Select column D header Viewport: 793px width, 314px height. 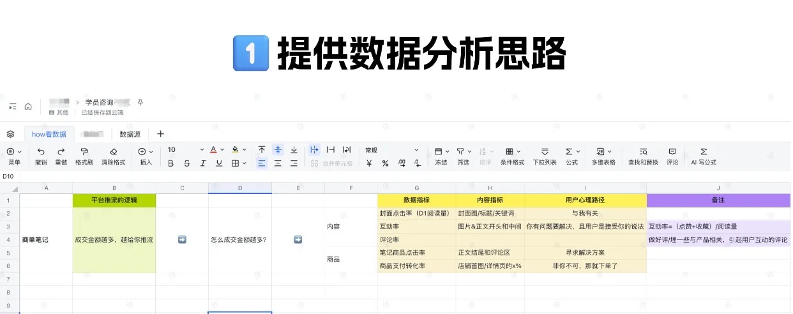(240, 188)
